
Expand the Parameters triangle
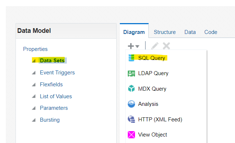tap(34, 108)
